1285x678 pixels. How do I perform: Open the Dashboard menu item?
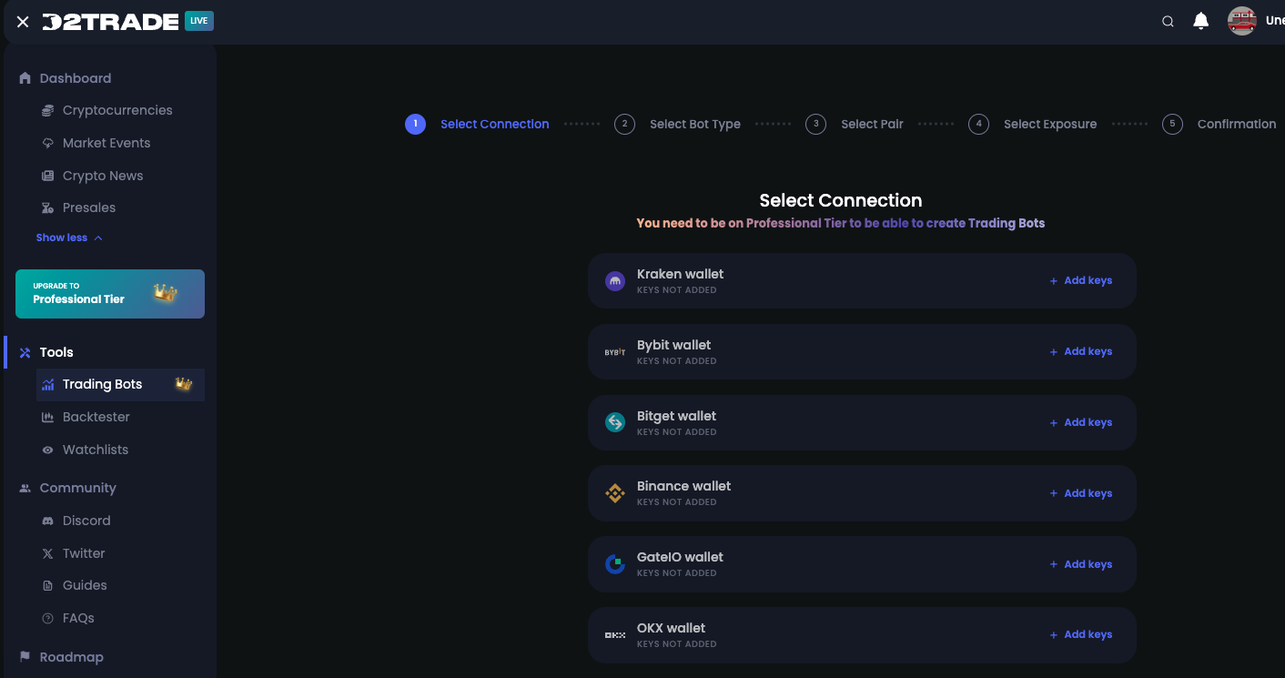coord(76,78)
